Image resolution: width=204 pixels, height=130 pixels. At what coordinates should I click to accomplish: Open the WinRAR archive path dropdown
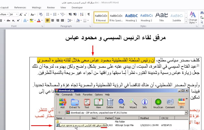[186, 113]
